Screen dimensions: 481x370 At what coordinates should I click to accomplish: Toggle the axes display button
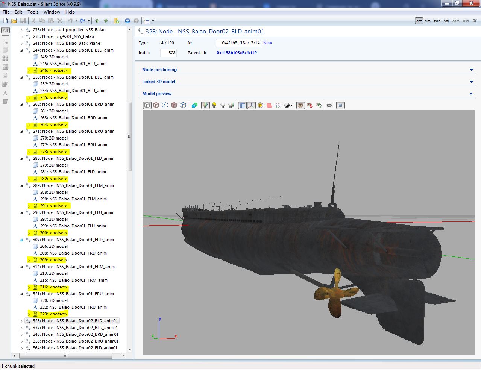251,105
